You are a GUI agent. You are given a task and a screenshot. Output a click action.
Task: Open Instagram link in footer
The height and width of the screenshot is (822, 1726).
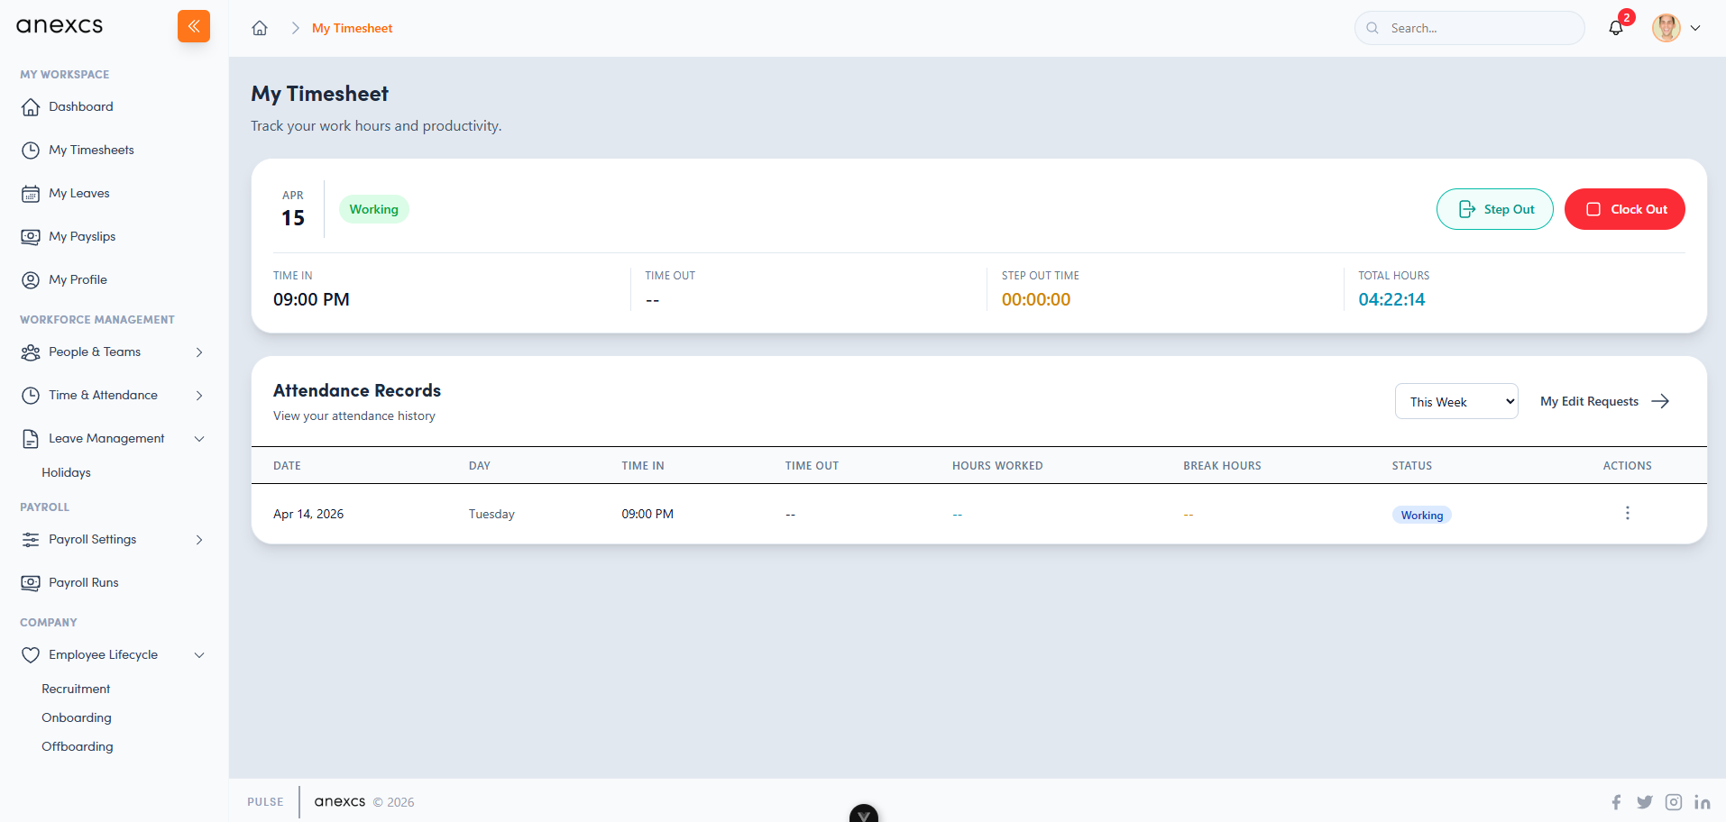(1674, 802)
